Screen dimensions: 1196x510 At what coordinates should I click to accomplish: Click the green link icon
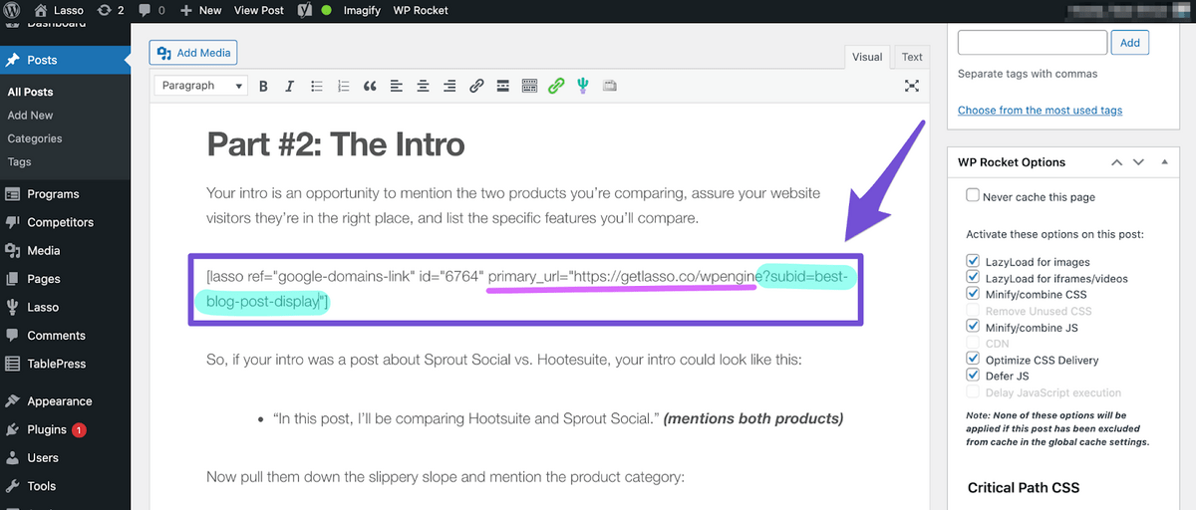click(x=556, y=86)
